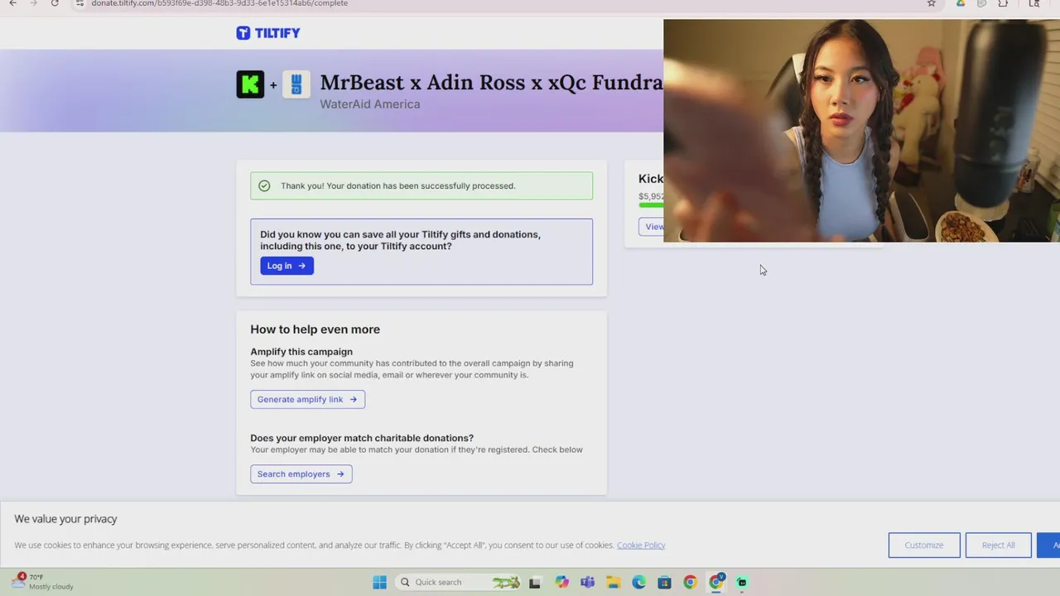Click the WaterAid America subtitle
The width and height of the screenshot is (1060, 596).
(370, 104)
